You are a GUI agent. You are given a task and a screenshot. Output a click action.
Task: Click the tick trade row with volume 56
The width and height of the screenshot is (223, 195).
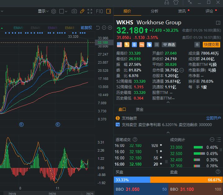pyautogui.click(x=138, y=158)
